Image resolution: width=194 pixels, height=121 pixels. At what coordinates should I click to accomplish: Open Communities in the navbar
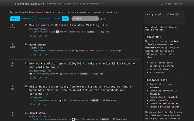pyautogui.click(x=54, y=4)
